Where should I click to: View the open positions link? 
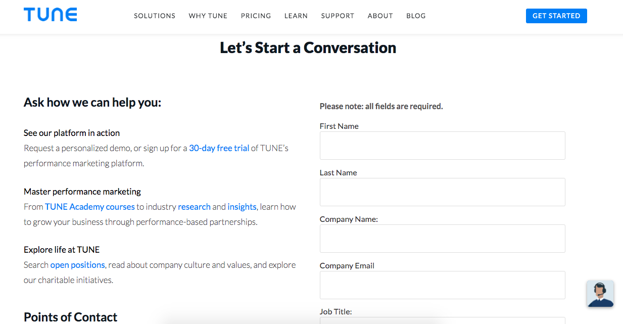tap(77, 265)
